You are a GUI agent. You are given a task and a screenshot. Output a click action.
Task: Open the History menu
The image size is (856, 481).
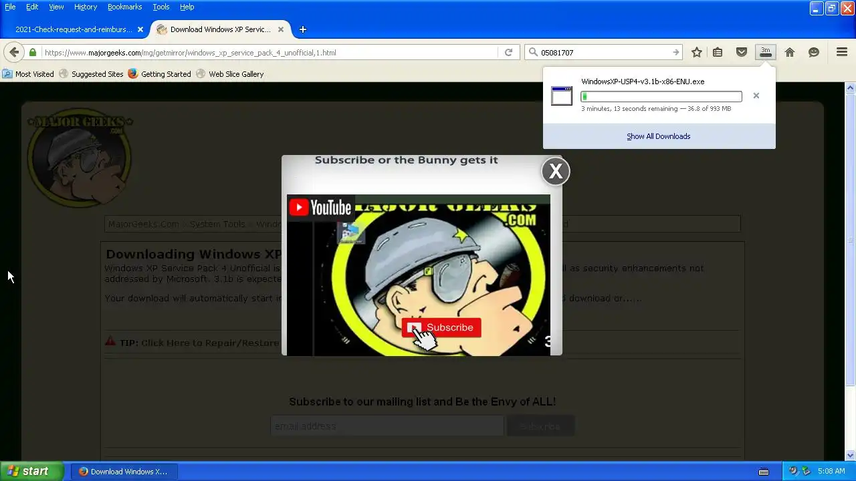[x=86, y=7]
